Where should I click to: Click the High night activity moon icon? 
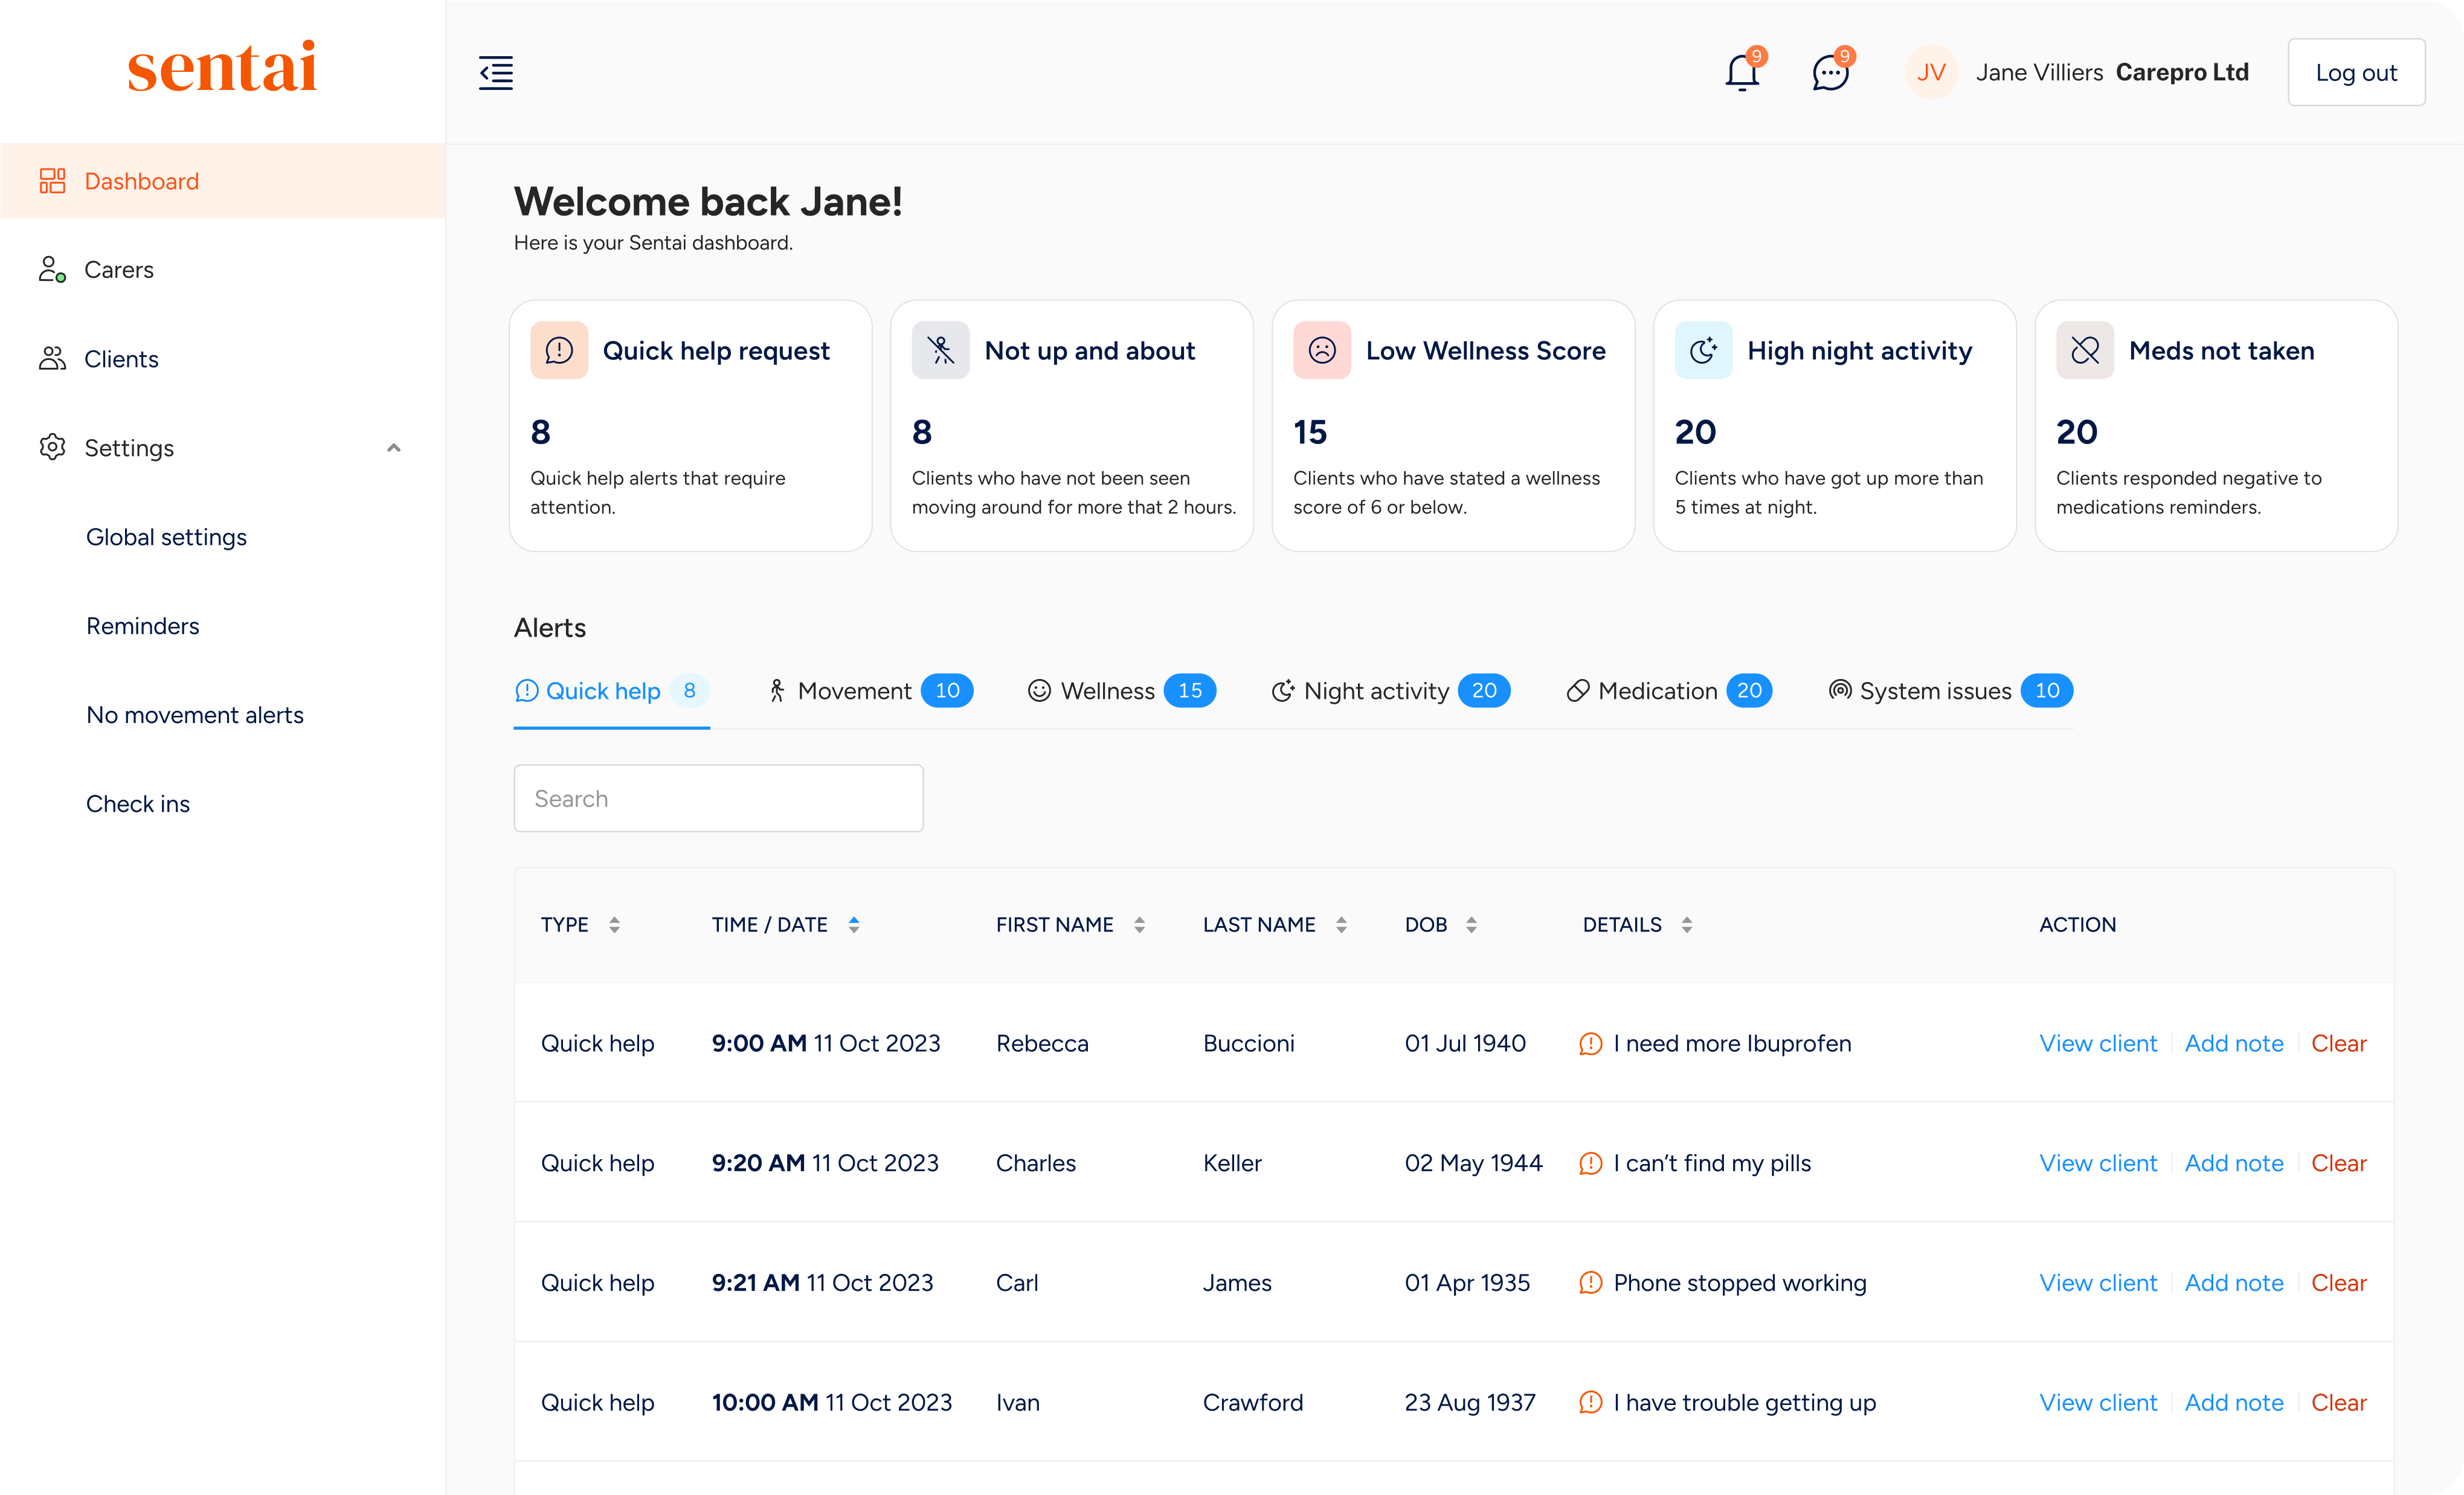tap(1703, 350)
